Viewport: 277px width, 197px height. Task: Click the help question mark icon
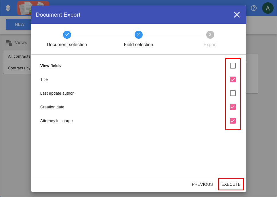254,8
